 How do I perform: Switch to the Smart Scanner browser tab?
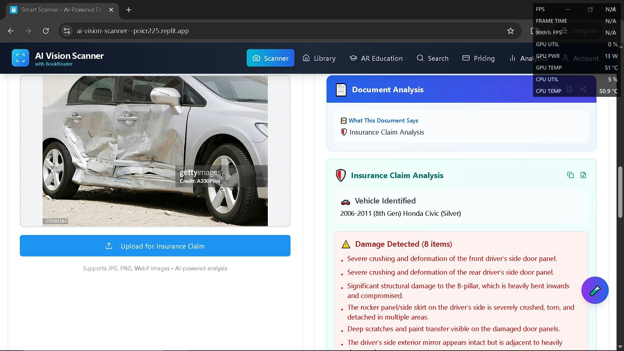[x=58, y=10]
